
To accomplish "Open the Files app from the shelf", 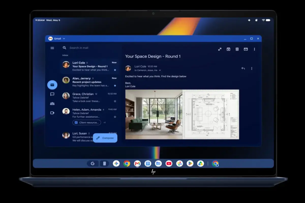I will (x=158, y=164).
